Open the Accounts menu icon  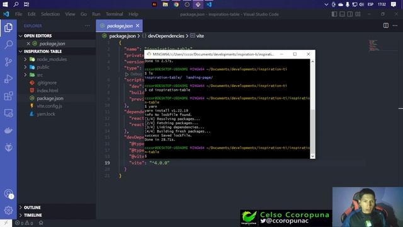coord(8,194)
